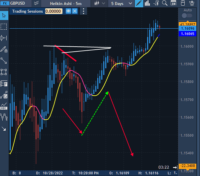Click the orange 43.38857 axis label
The image size is (200, 176).
[187, 24]
